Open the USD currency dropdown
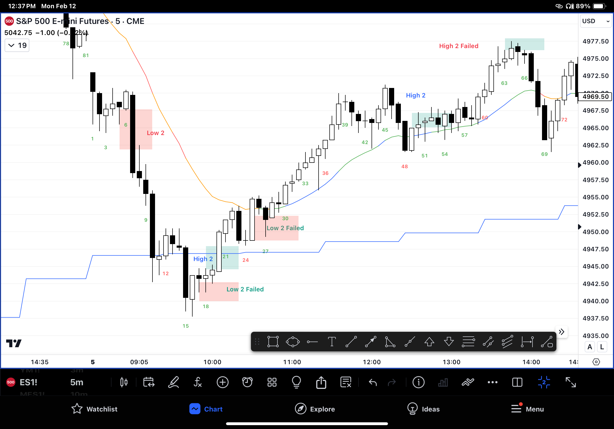Screen dimensions: 614x429 595,21
